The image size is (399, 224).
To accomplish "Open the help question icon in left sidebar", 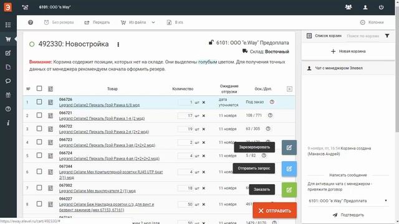I will (8, 109).
